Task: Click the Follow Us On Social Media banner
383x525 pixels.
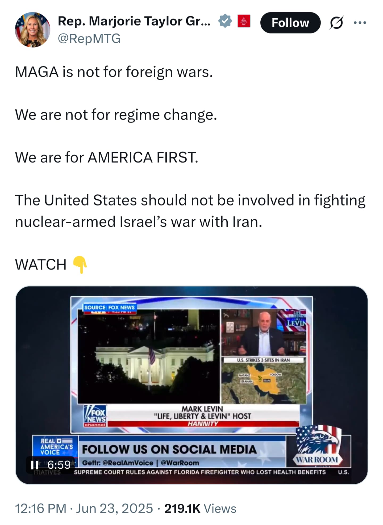Action: tap(169, 450)
